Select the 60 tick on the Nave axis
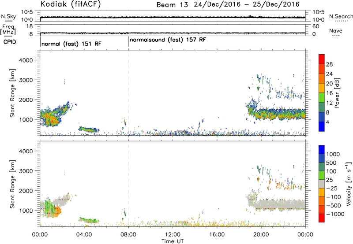Image resolution: width=353 pixels, height=244 pixels. [x=315, y=26]
